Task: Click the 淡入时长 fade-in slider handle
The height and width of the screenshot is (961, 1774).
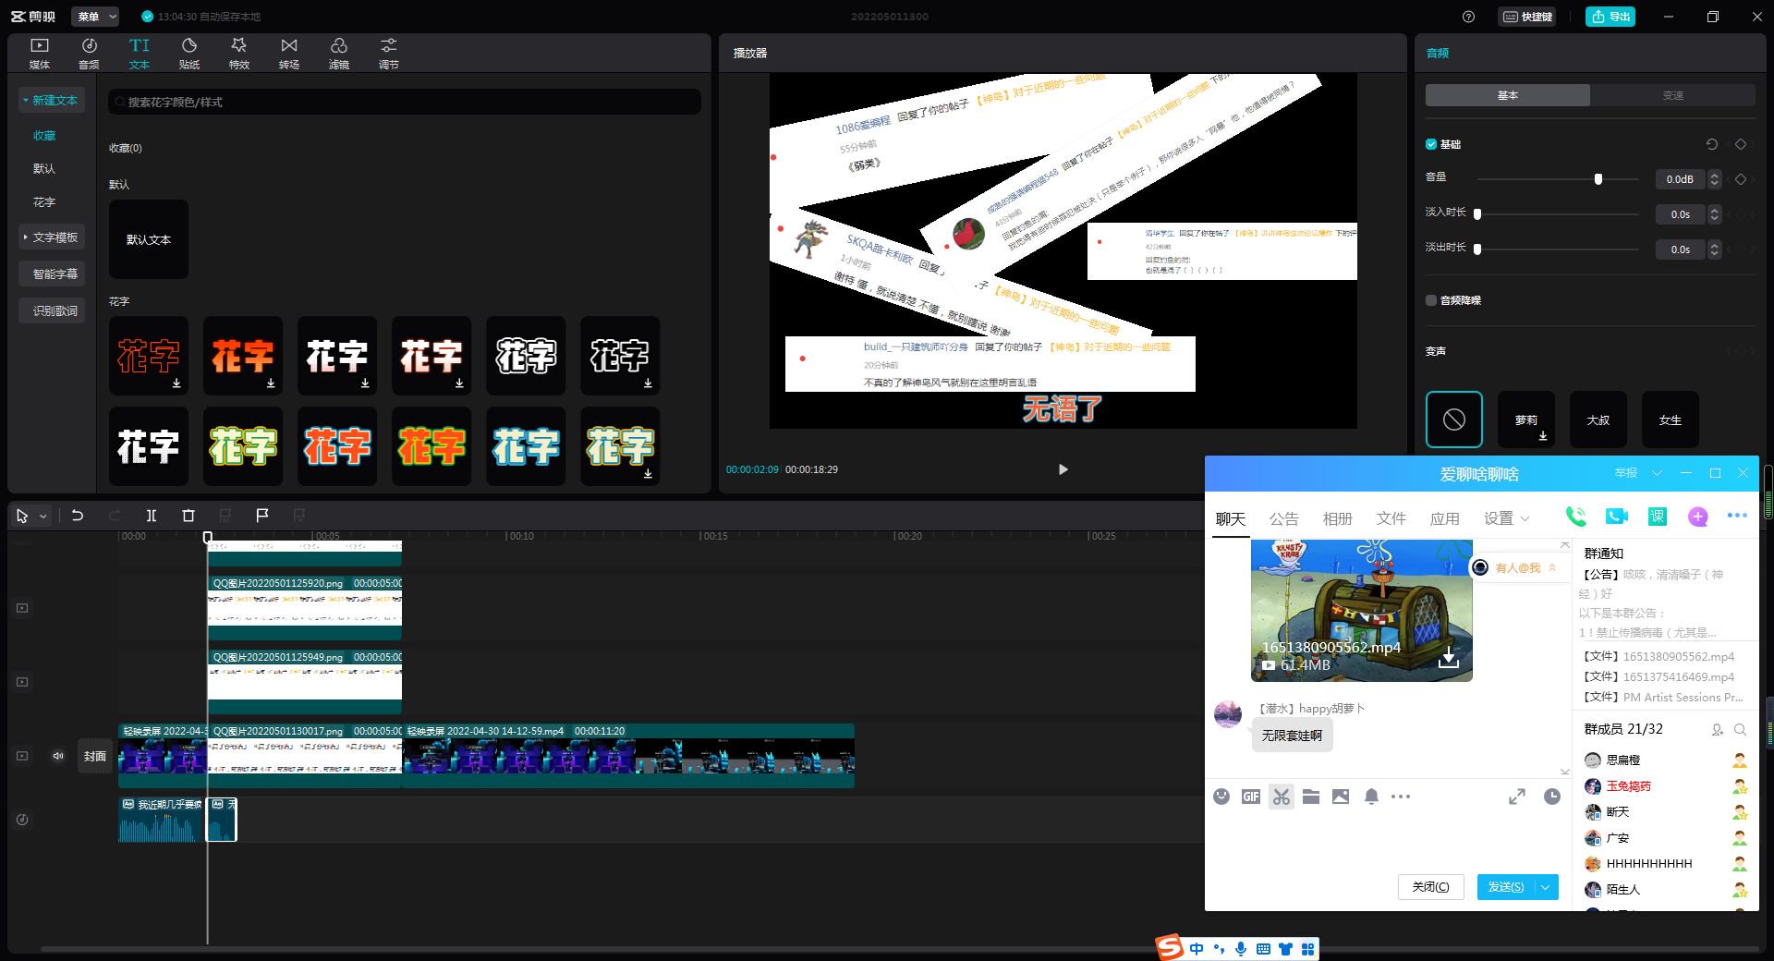Action: (1477, 214)
